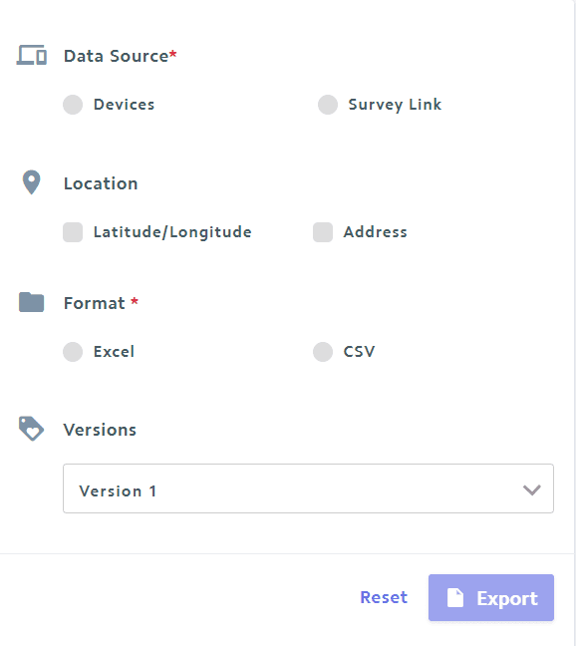The height and width of the screenshot is (646, 576).
Task: Select the Survey Link radio button
Action: (x=328, y=105)
